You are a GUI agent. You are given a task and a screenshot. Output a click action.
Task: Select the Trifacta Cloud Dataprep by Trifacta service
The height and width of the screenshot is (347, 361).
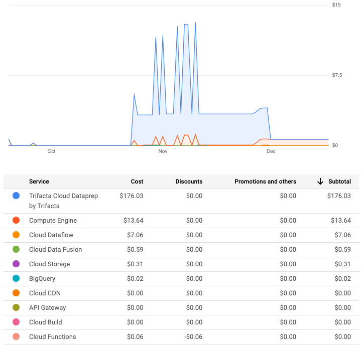pos(63,201)
